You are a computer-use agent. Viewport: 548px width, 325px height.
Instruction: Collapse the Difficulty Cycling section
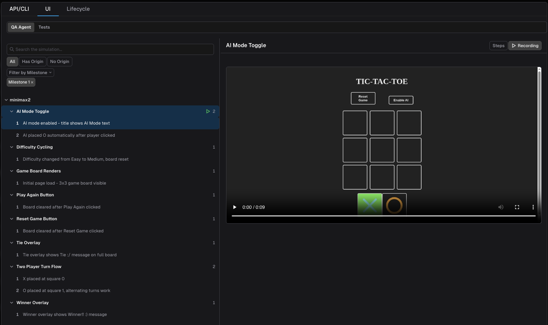pyautogui.click(x=11, y=147)
